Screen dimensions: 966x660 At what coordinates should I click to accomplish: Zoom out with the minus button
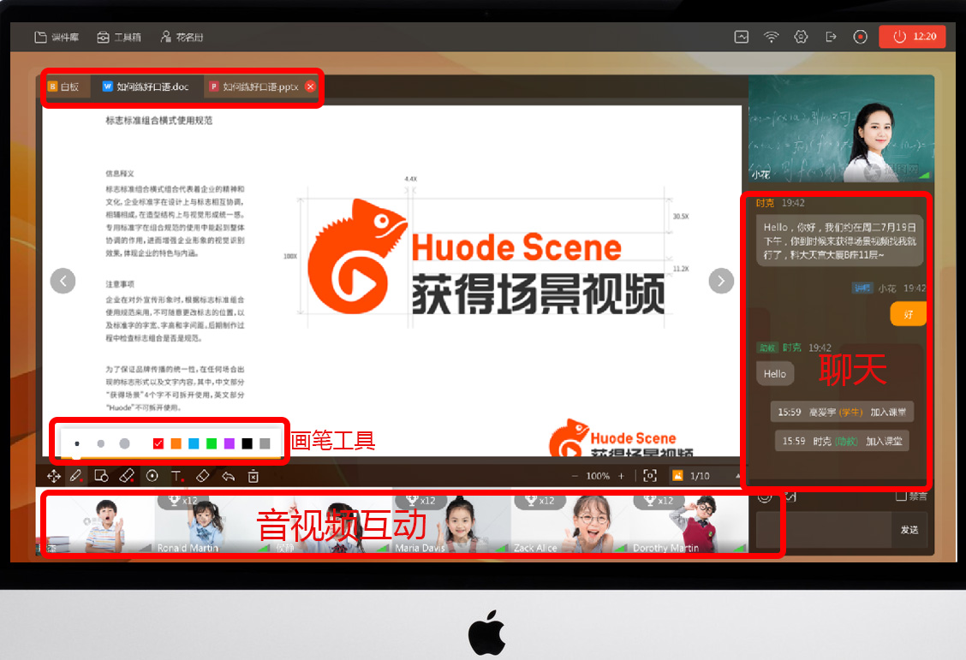click(x=575, y=476)
